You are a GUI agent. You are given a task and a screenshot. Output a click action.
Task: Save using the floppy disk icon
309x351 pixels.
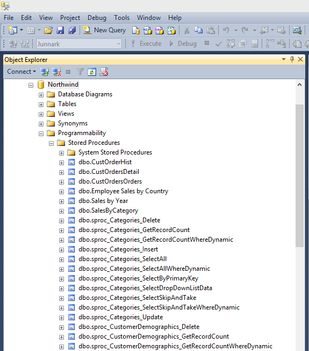tap(60, 30)
